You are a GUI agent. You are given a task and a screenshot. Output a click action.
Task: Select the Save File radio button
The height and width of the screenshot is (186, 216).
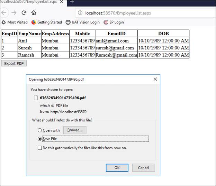(40, 139)
